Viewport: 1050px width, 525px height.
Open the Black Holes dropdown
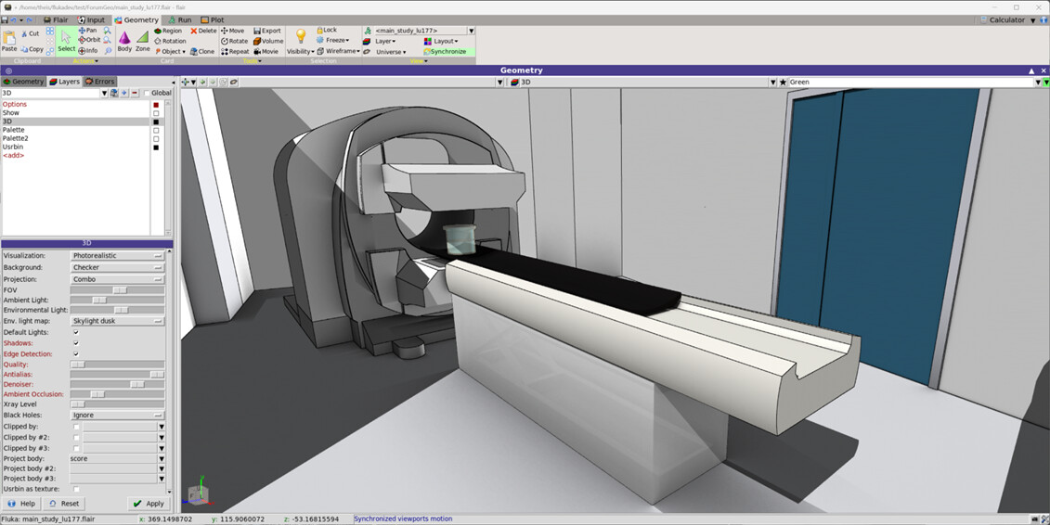[x=117, y=416]
